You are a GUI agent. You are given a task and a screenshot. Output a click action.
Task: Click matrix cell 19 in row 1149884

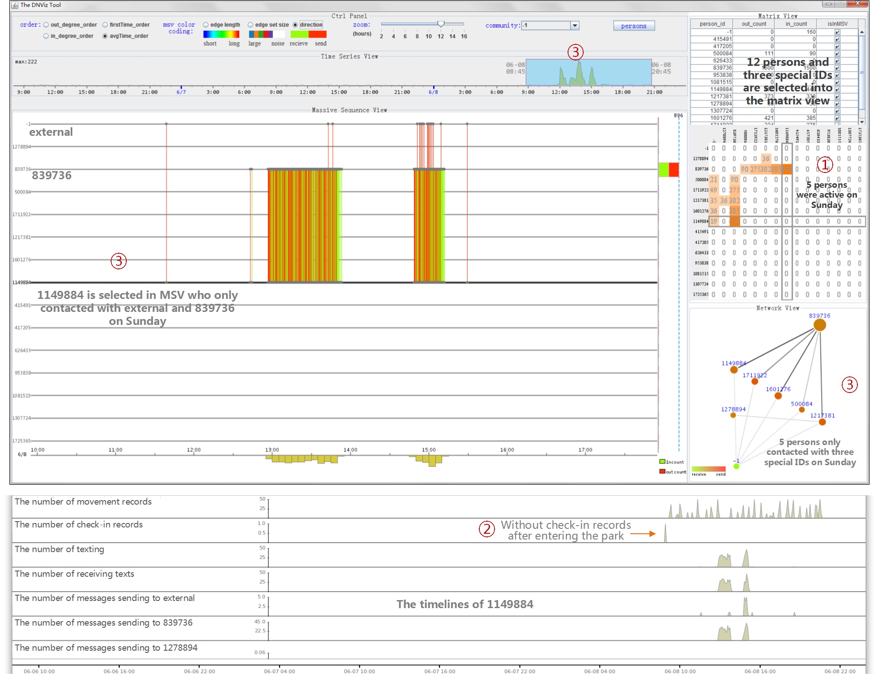714,221
